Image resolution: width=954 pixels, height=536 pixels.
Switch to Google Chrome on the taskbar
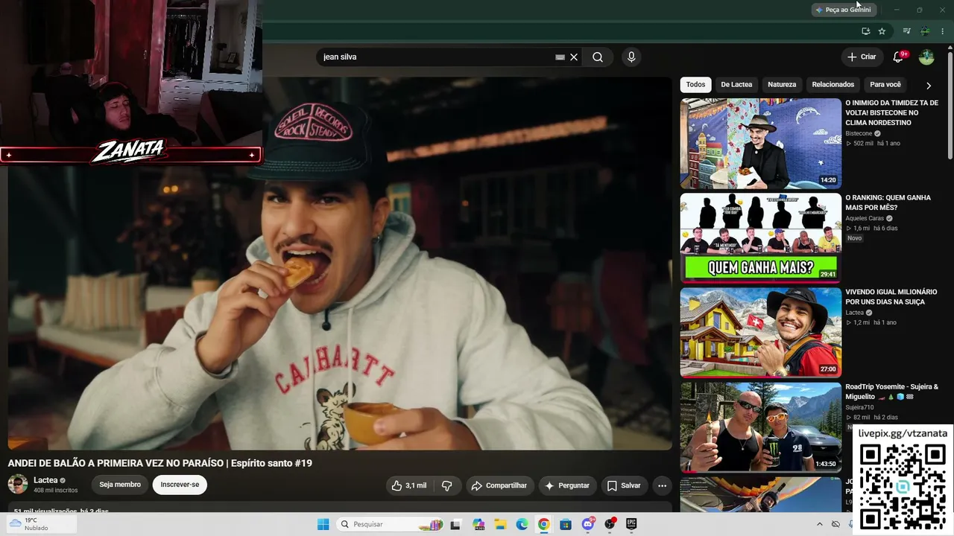pos(544,524)
